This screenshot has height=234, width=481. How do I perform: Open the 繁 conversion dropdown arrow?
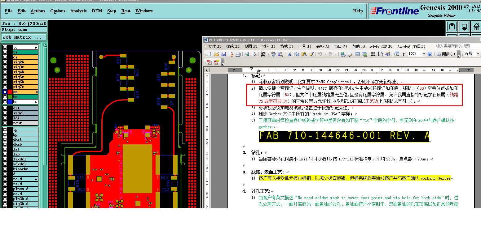[x=268, y=54]
